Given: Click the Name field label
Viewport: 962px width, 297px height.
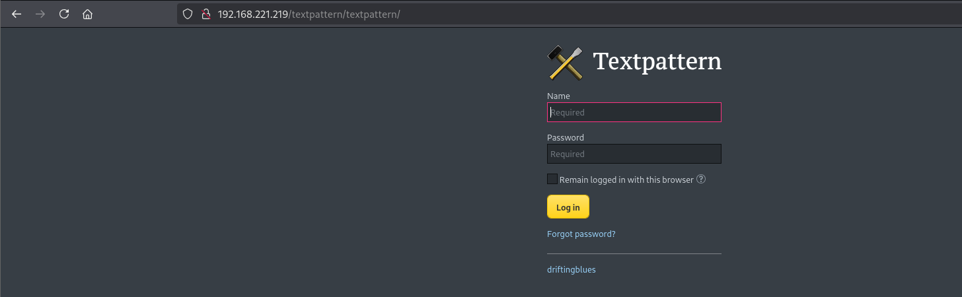Looking at the screenshot, I should [558, 96].
